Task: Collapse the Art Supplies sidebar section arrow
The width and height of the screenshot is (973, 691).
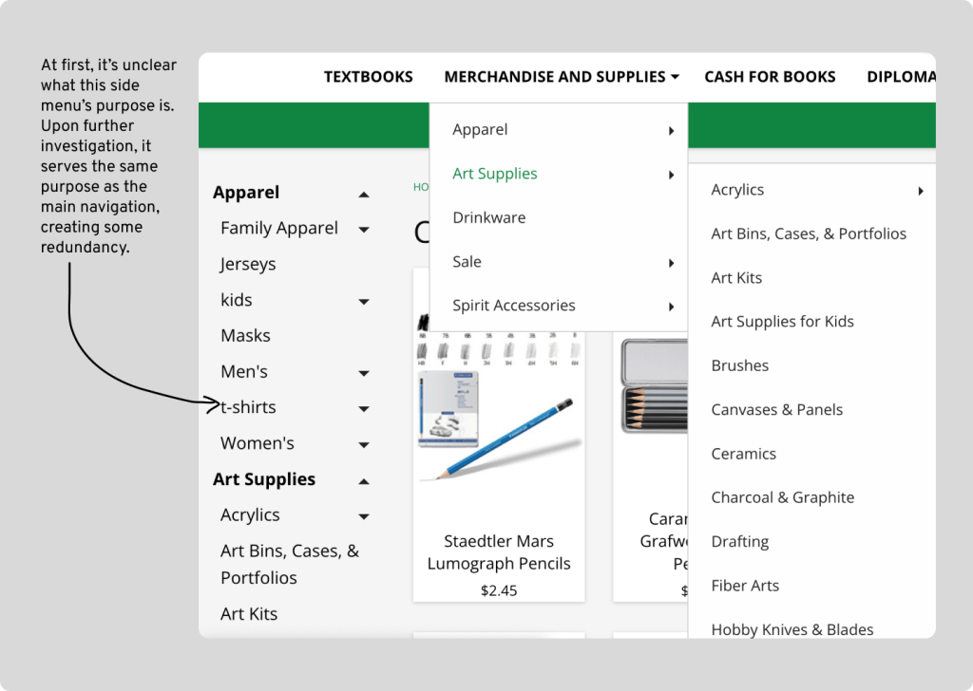Action: click(363, 481)
